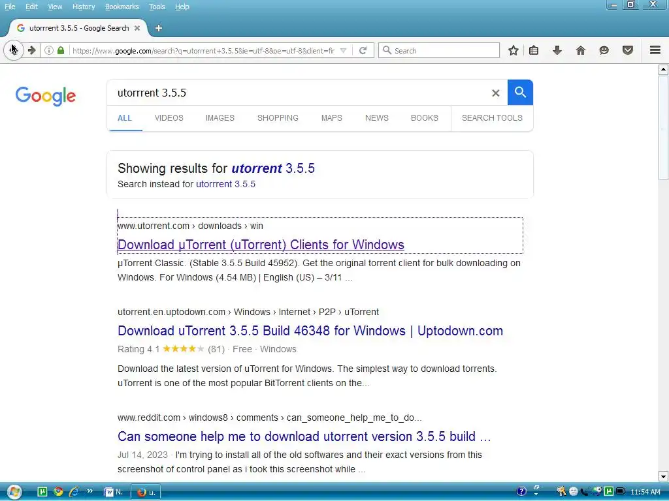Switch to the VIDEOS results tab
Image resolution: width=669 pixels, height=501 pixels.
[169, 118]
